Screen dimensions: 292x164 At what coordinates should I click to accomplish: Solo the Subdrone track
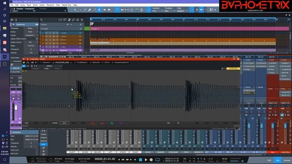pos(50,50)
